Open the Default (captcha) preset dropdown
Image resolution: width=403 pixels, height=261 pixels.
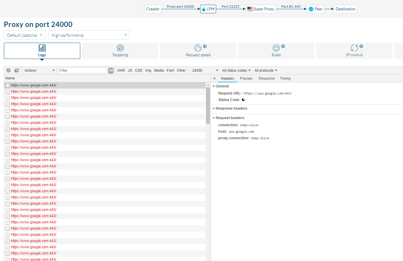[x=25, y=35]
